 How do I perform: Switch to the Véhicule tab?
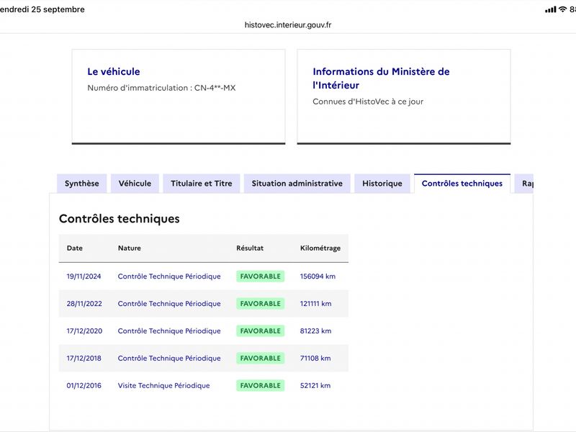tap(135, 184)
